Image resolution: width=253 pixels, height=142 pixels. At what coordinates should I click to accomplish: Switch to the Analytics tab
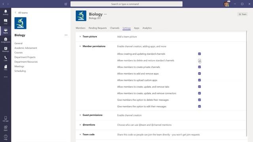click(x=147, y=28)
